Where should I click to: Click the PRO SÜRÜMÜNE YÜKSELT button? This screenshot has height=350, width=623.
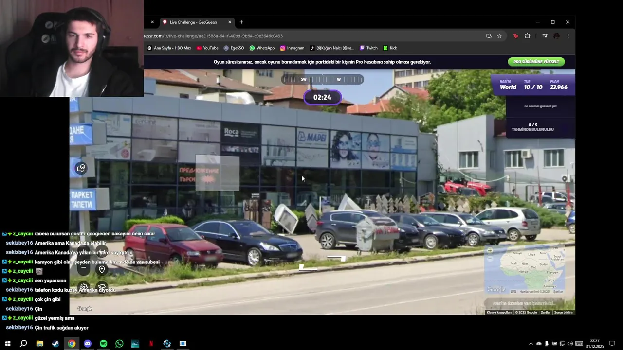coord(536,62)
